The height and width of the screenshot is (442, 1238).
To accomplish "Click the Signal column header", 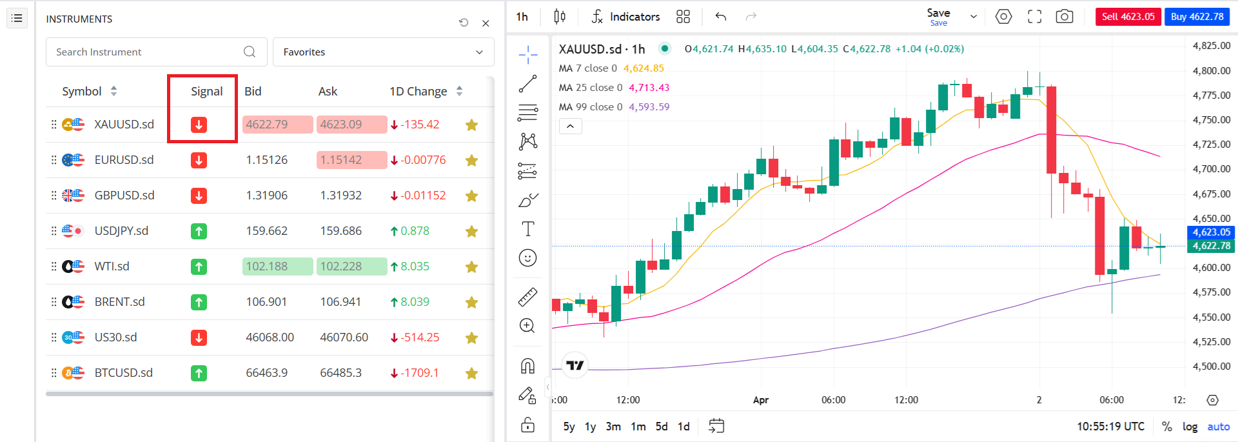I will pyautogui.click(x=206, y=91).
